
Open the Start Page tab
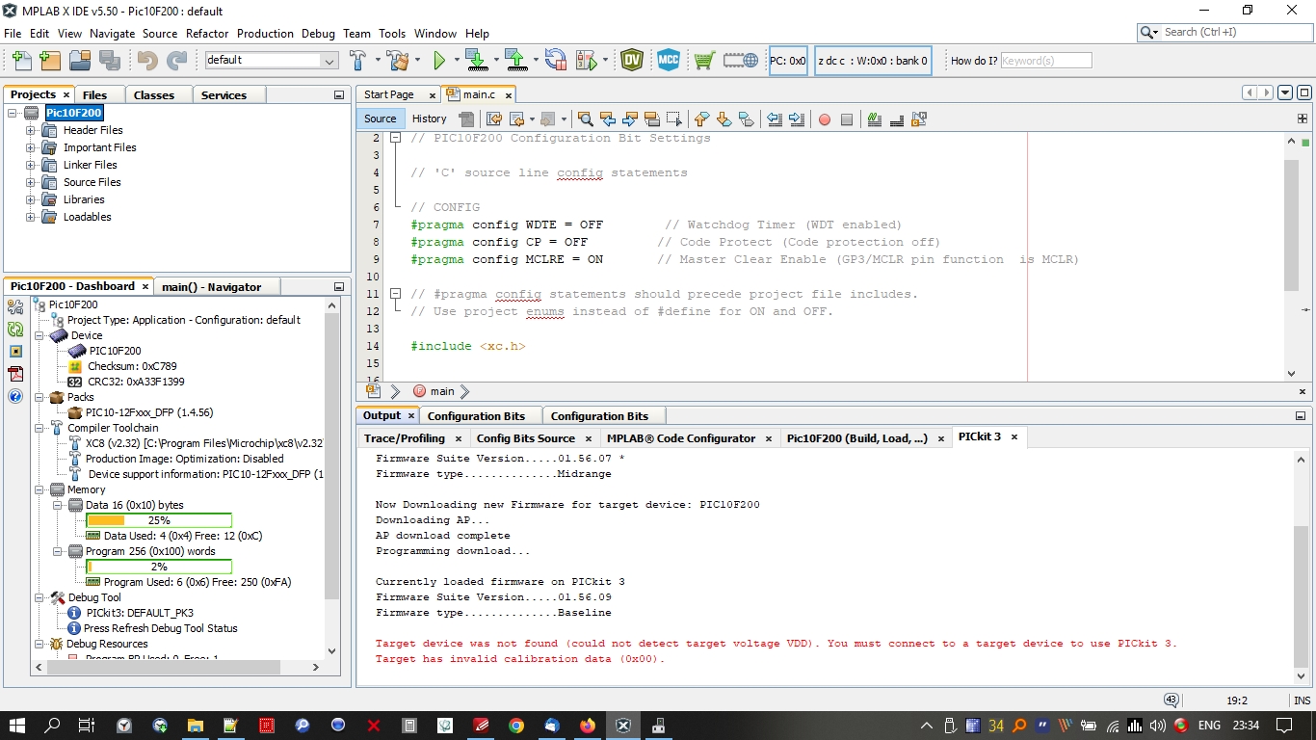[389, 94]
